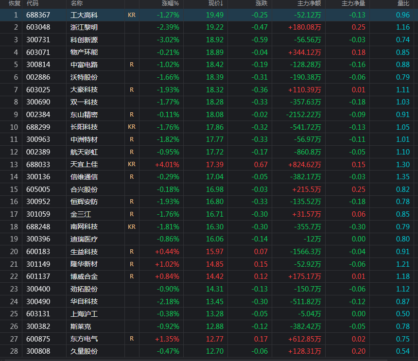Viewport: 418px width, 361px height.
Task: Select stock 沃特股份
Action: point(84,77)
